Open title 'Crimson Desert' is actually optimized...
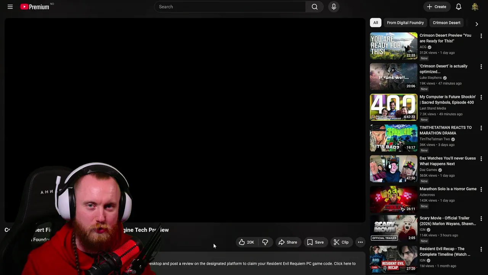Image resolution: width=488 pixels, height=275 pixels. tap(443, 69)
